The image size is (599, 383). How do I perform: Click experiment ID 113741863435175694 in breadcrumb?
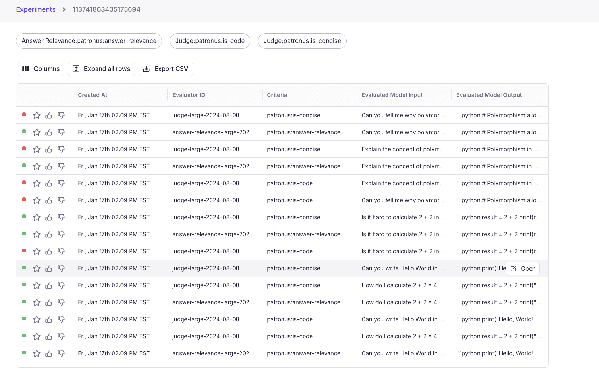click(x=107, y=9)
